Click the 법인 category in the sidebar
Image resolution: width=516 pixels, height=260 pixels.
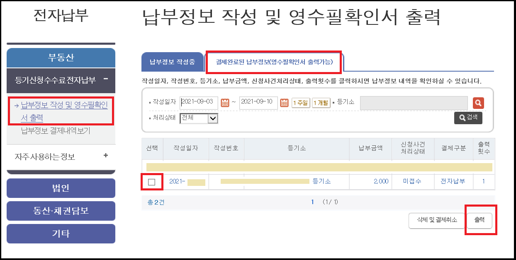point(61,188)
